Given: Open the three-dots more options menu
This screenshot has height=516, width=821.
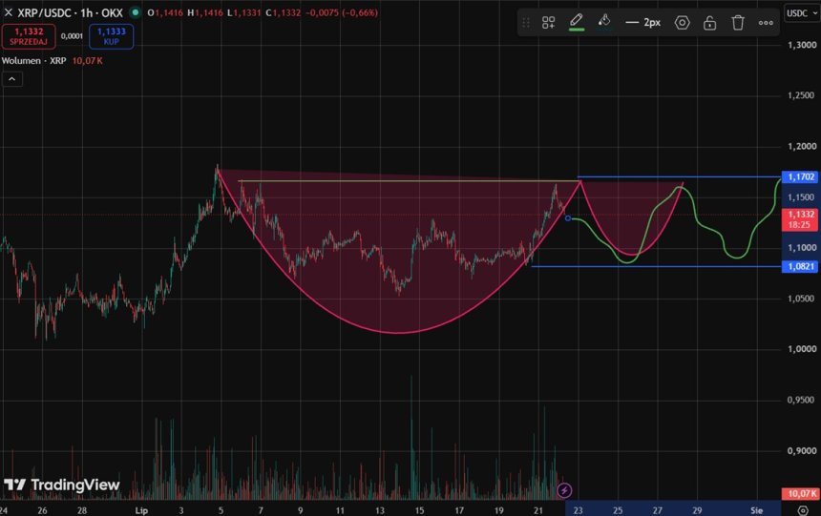Looking at the screenshot, I should (x=766, y=23).
